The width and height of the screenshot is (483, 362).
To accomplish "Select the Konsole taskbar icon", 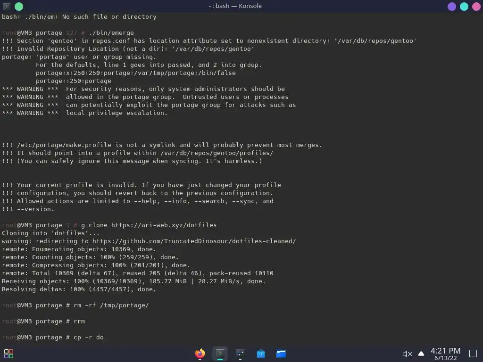I will tap(220, 354).
